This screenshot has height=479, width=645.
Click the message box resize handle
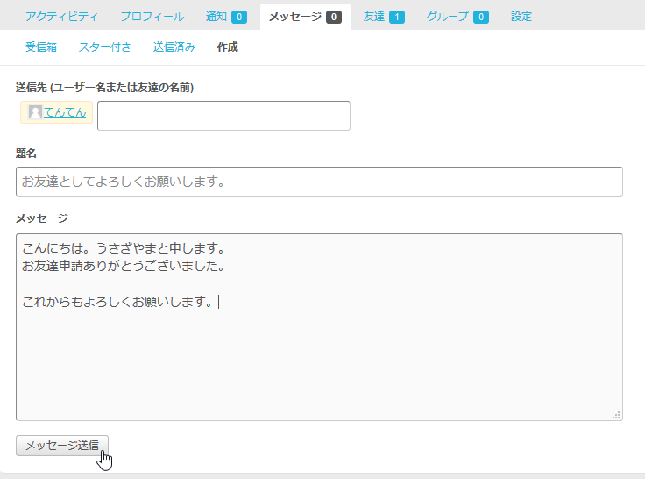click(617, 415)
